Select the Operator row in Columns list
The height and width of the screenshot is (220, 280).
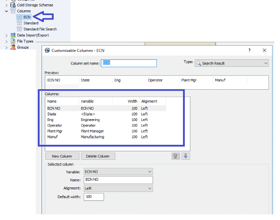(x=106, y=126)
